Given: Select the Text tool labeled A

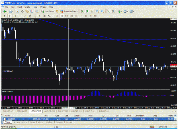Looking at the screenshot, I should (40, 16).
